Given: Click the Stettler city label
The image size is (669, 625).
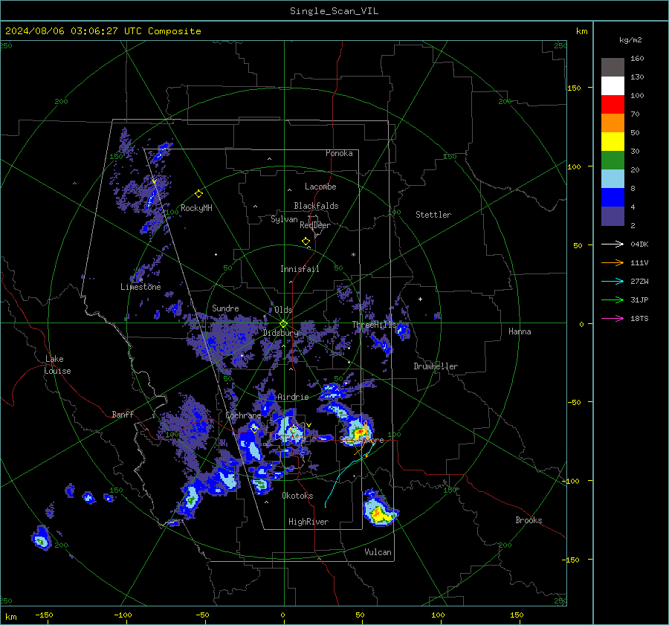Looking at the screenshot, I should tap(433, 215).
